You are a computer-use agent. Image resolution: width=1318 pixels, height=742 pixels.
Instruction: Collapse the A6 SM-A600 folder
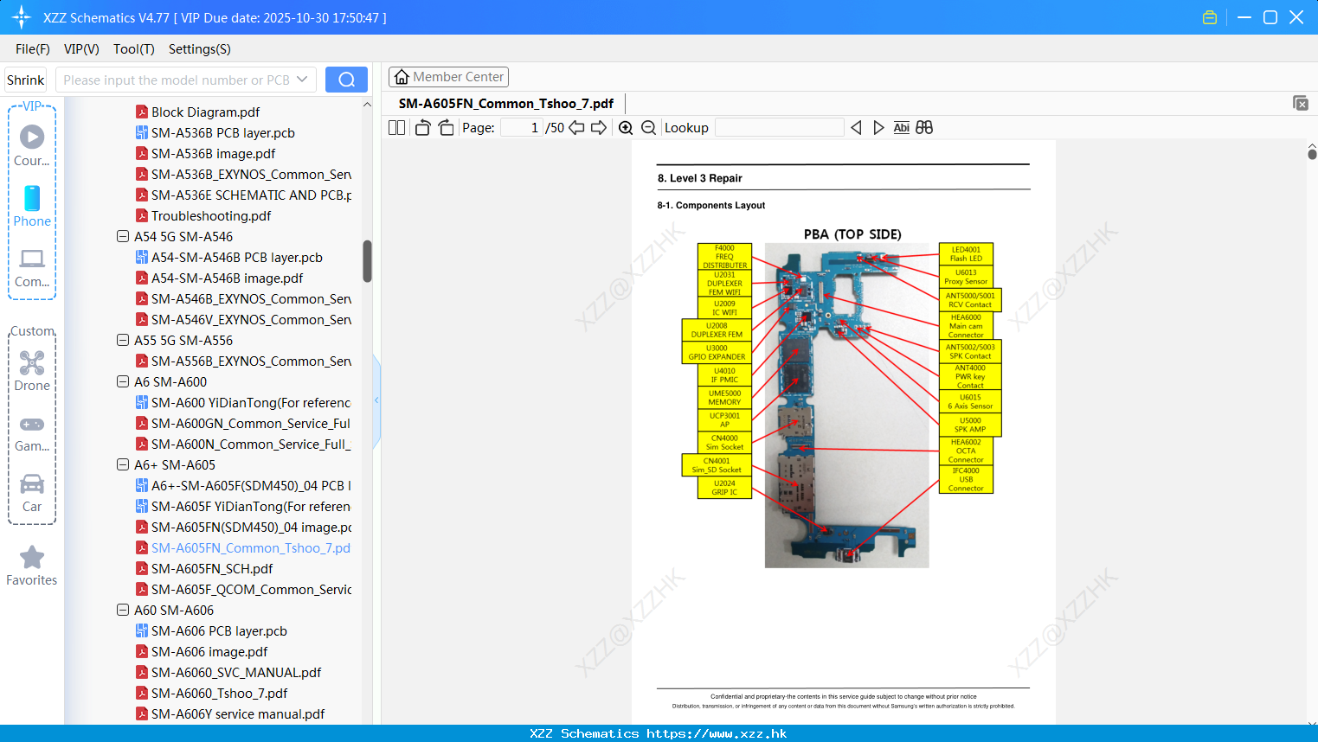(x=123, y=381)
